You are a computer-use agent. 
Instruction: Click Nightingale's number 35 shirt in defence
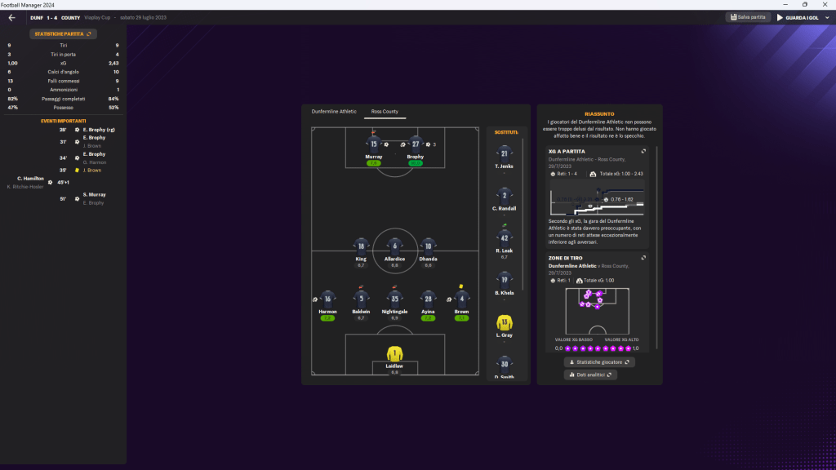coord(394,298)
